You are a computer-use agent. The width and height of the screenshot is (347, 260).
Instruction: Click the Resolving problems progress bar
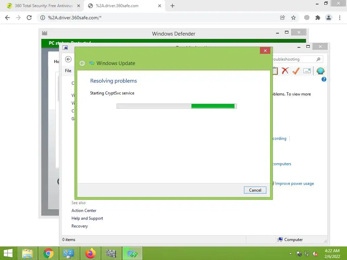point(177,106)
